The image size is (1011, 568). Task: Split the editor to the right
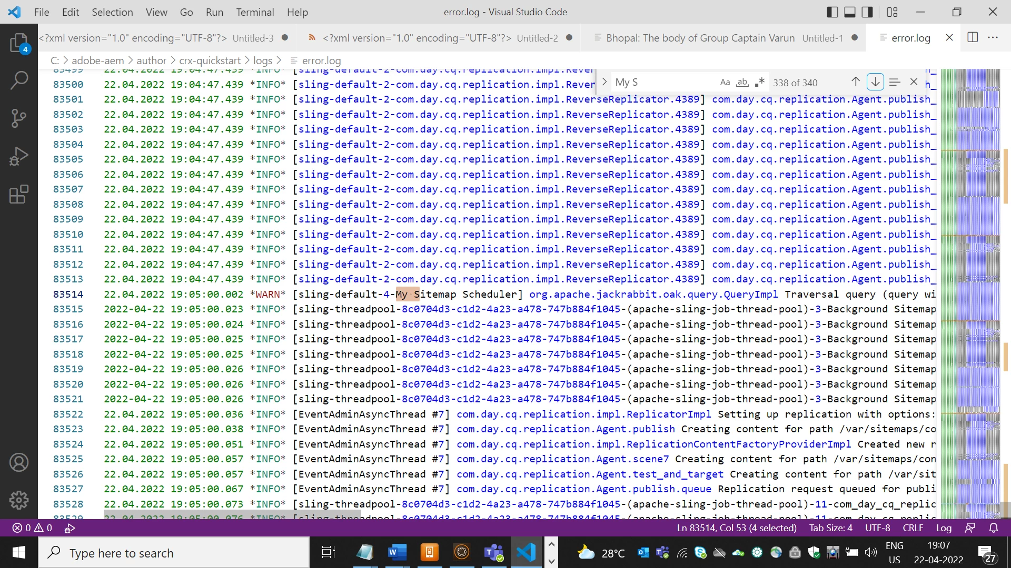[973, 37]
